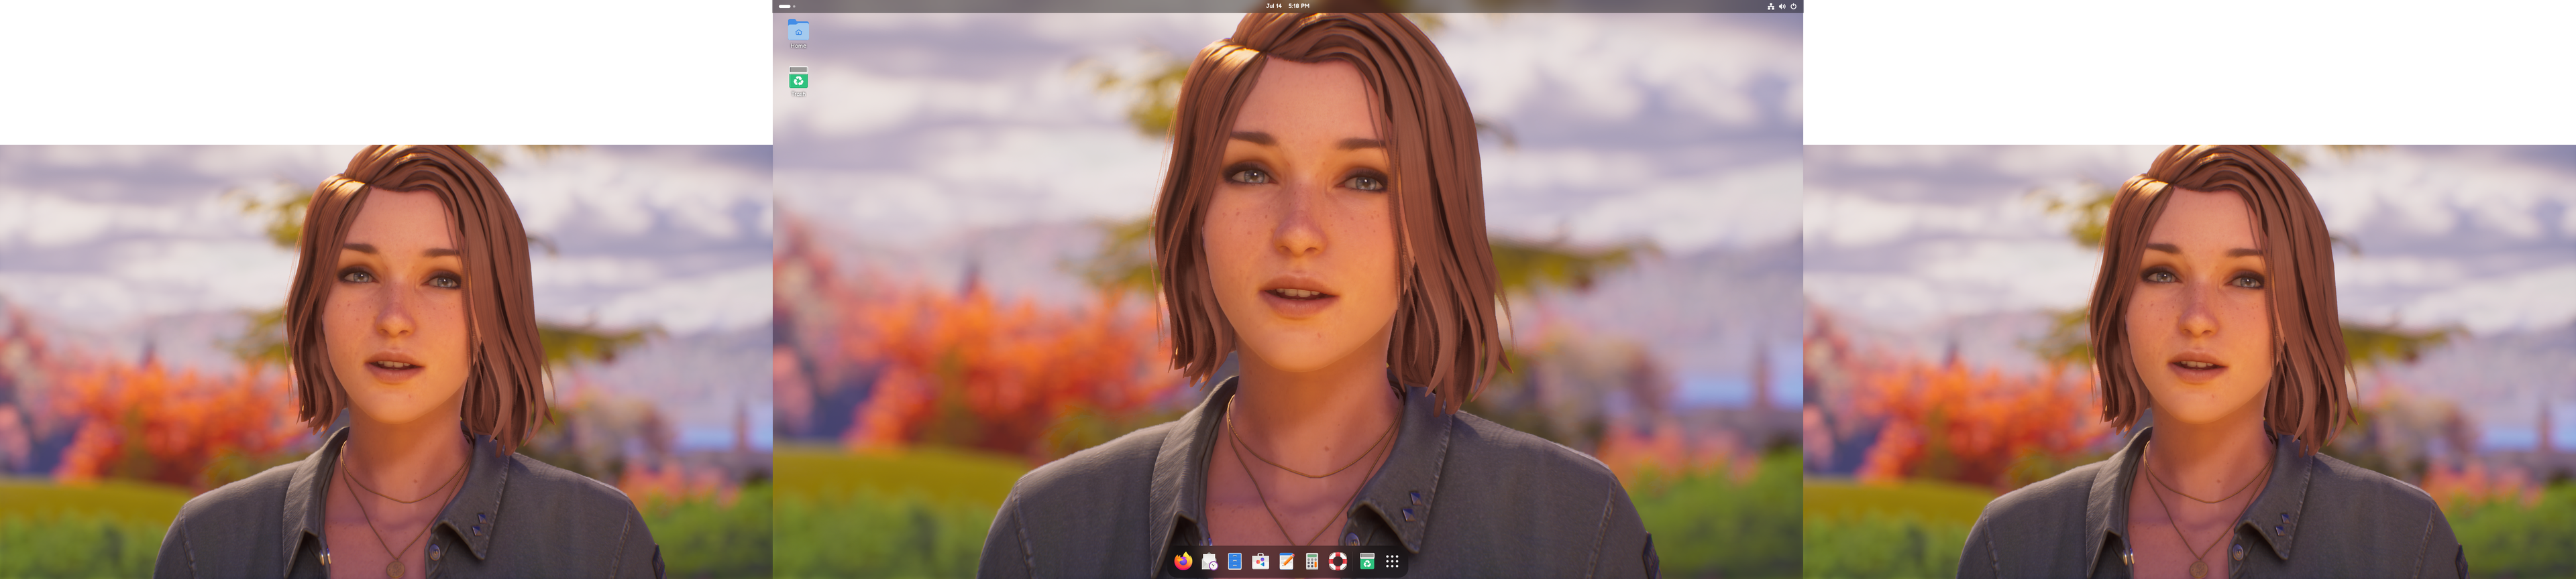Launch Firefox from the dock

point(1183,561)
